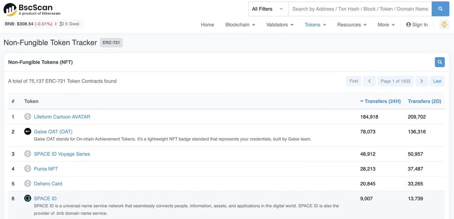Expand the Validators menu
Screen dimensions: 454x219
coord(280,25)
